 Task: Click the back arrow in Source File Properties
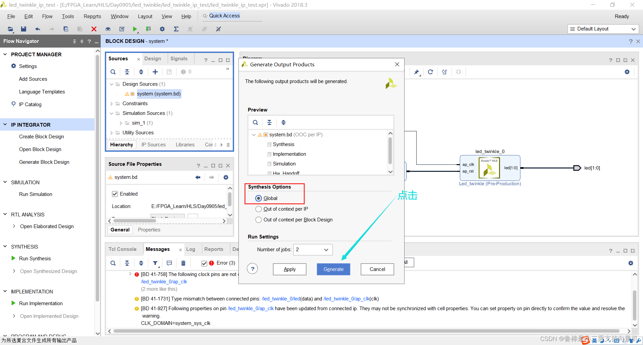point(198,177)
